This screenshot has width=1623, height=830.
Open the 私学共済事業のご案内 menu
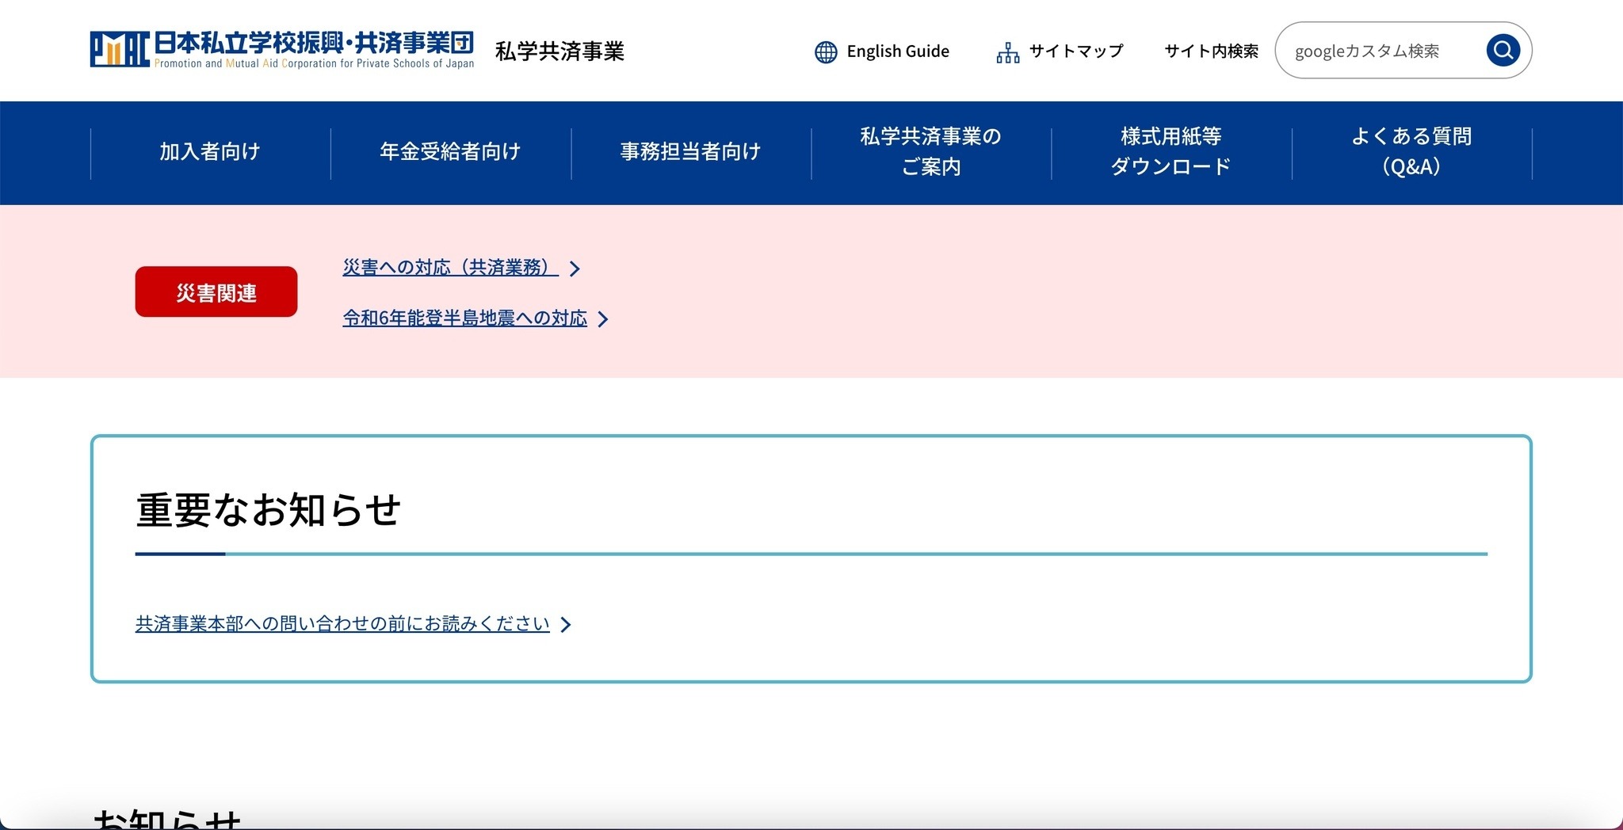[931, 152]
